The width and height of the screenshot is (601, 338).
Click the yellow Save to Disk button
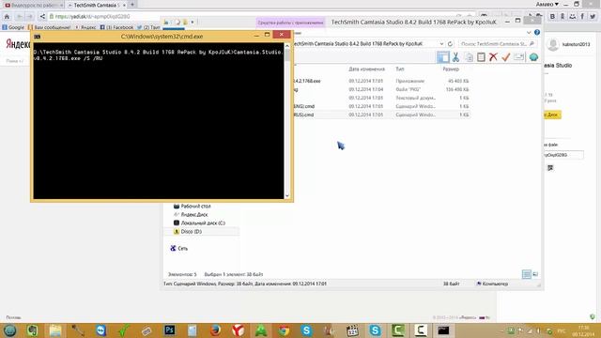(552, 115)
